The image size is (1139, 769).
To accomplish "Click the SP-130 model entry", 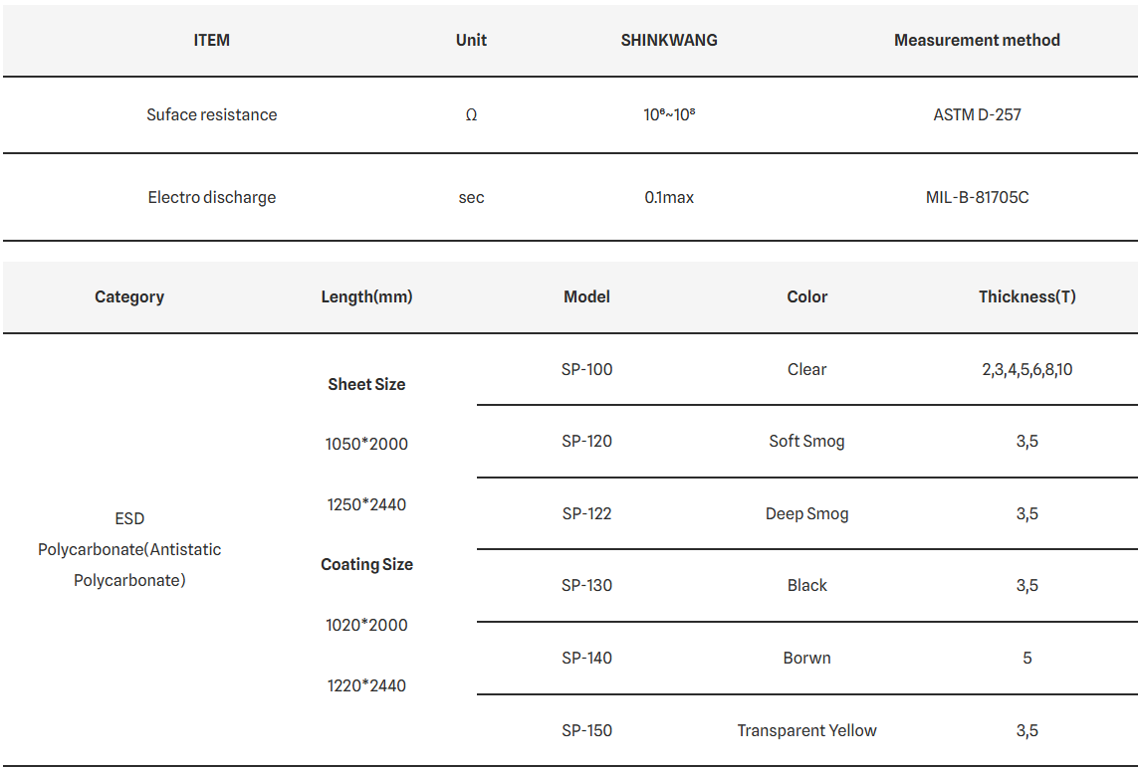I will click(x=586, y=585).
